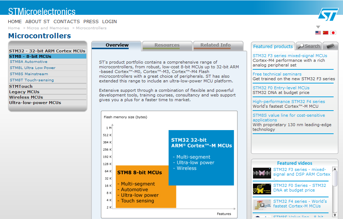Click the ST logo icon
This screenshot has height=219, width=343.
click(328, 15)
